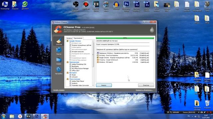Open the Загрузки folder on desktop

(x=15, y=5)
